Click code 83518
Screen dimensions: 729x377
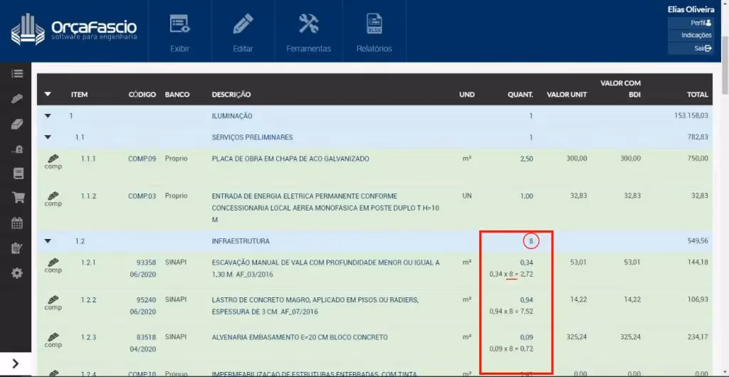click(147, 337)
